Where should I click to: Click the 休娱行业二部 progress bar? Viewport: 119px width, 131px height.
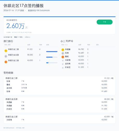pyautogui.click(x=52, y=52)
